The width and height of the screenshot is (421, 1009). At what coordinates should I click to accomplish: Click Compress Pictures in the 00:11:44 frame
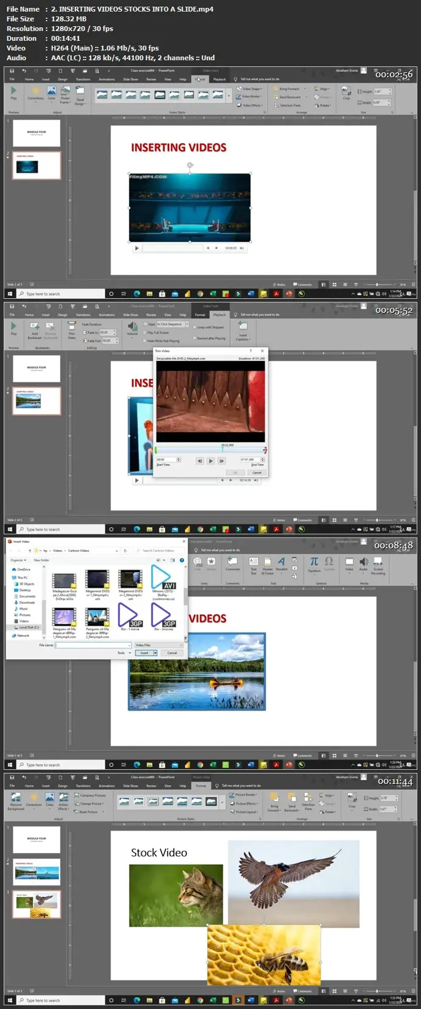click(x=90, y=795)
